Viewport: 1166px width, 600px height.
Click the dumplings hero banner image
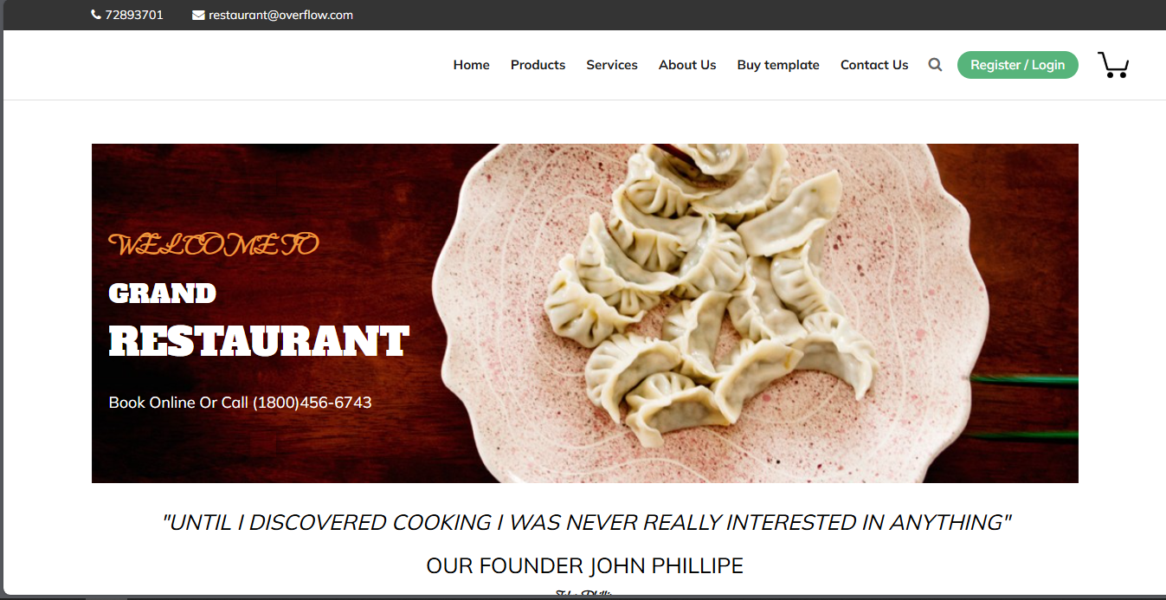pyautogui.click(x=585, y=313)
